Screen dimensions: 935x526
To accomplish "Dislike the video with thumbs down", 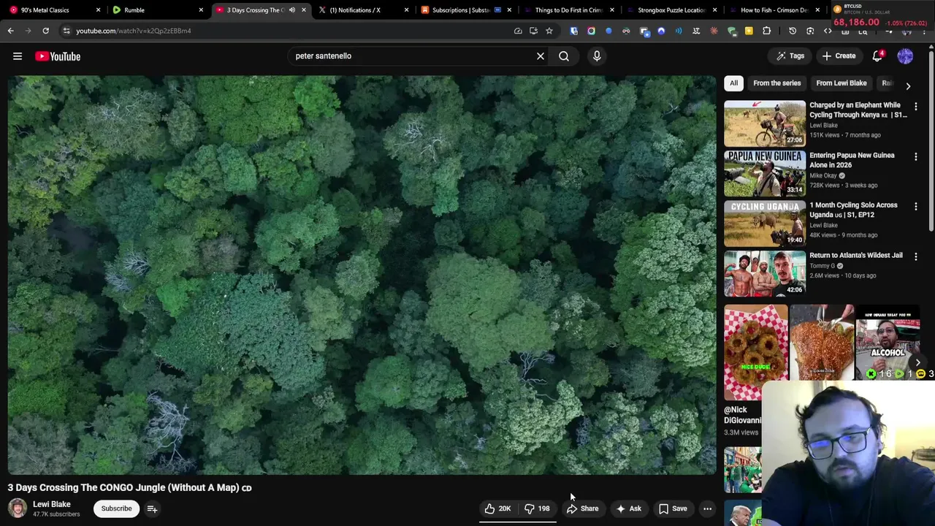I will pyautogui.click(x=537, y=508).
